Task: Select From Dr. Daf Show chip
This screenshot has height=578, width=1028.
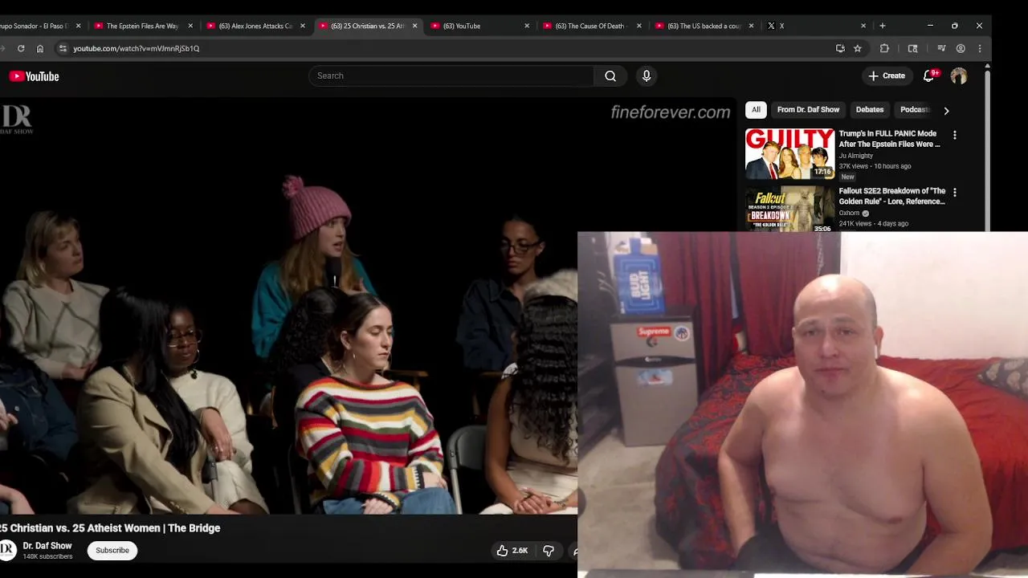Action: point(808,110)
